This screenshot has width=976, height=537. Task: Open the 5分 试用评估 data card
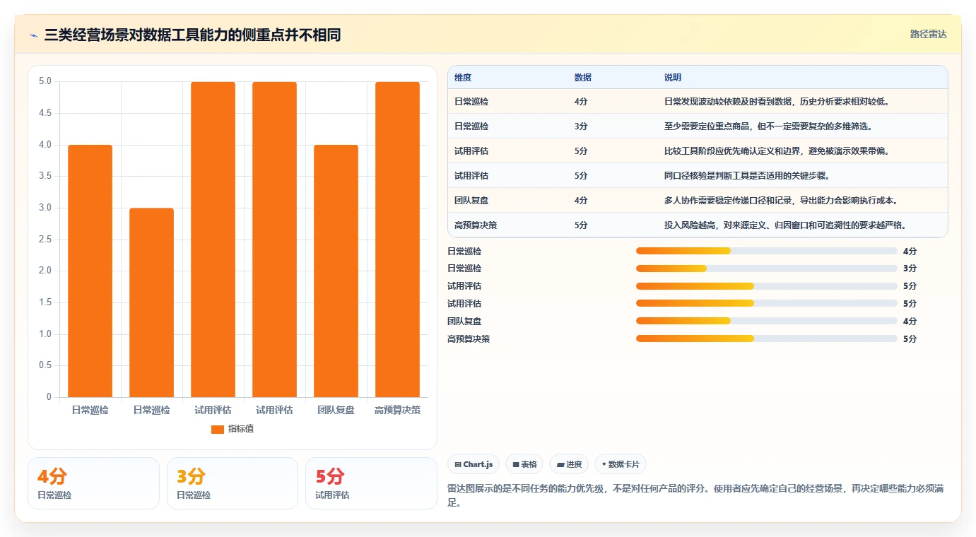(x=371, y=483)
